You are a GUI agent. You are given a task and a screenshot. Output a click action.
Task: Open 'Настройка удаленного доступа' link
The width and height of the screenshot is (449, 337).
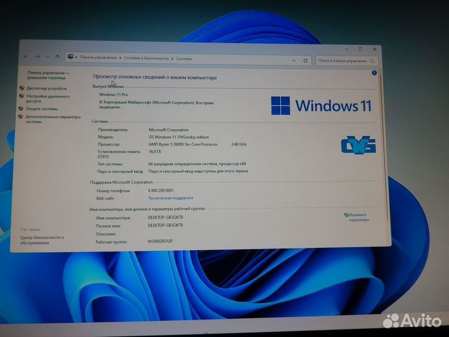coord(47,99)
